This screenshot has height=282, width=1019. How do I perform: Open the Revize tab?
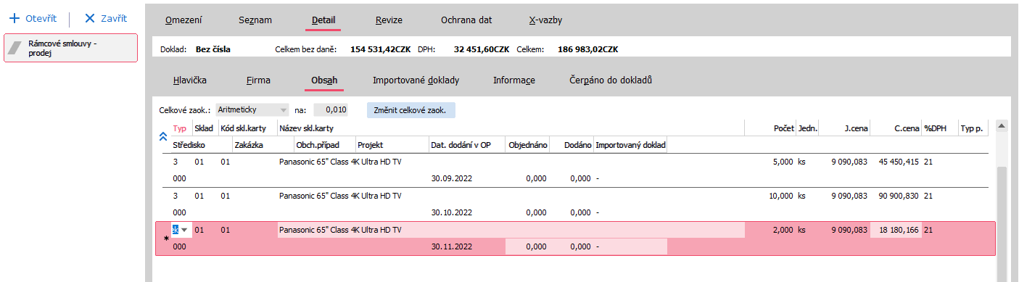[x=389, y=20]
